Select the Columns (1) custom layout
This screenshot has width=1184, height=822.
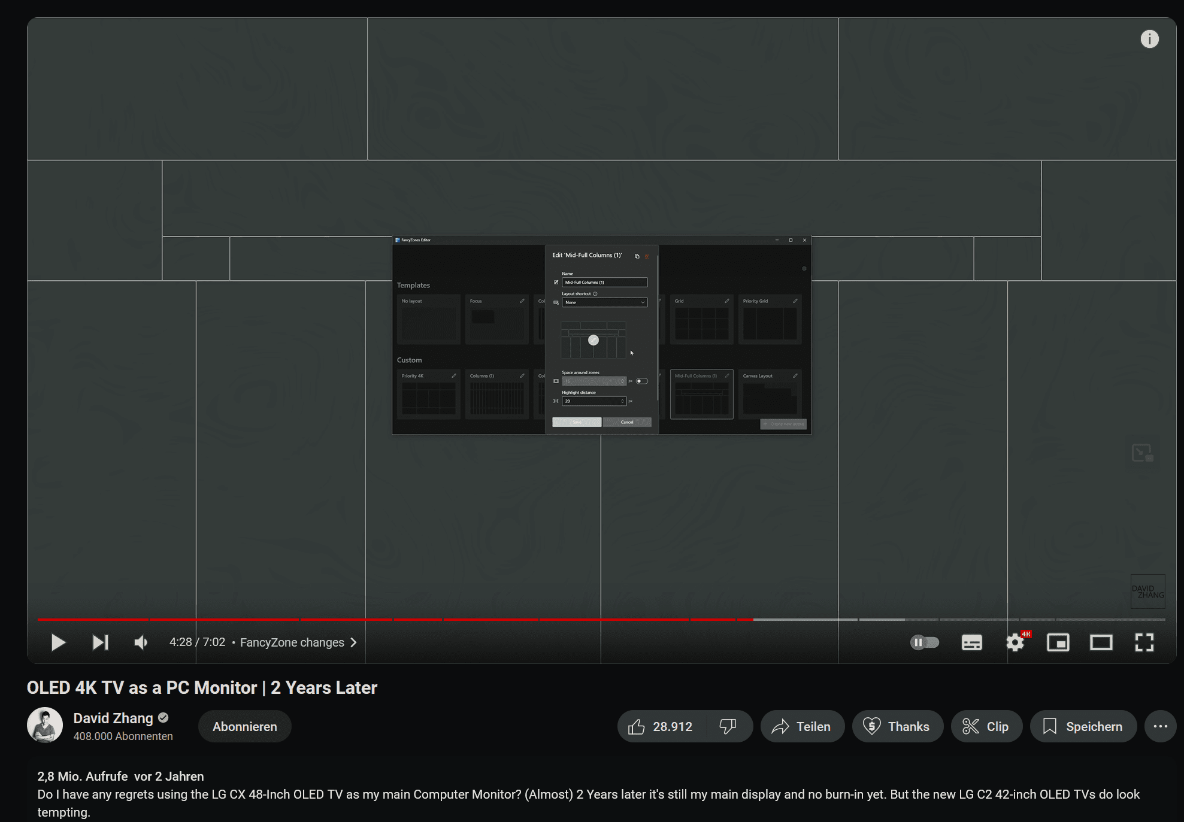496,394
